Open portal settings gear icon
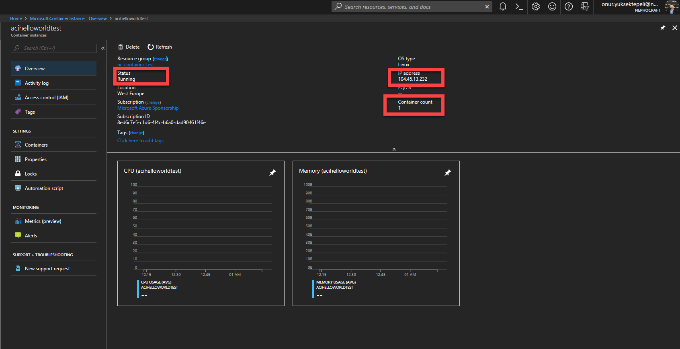 [536, 6]
